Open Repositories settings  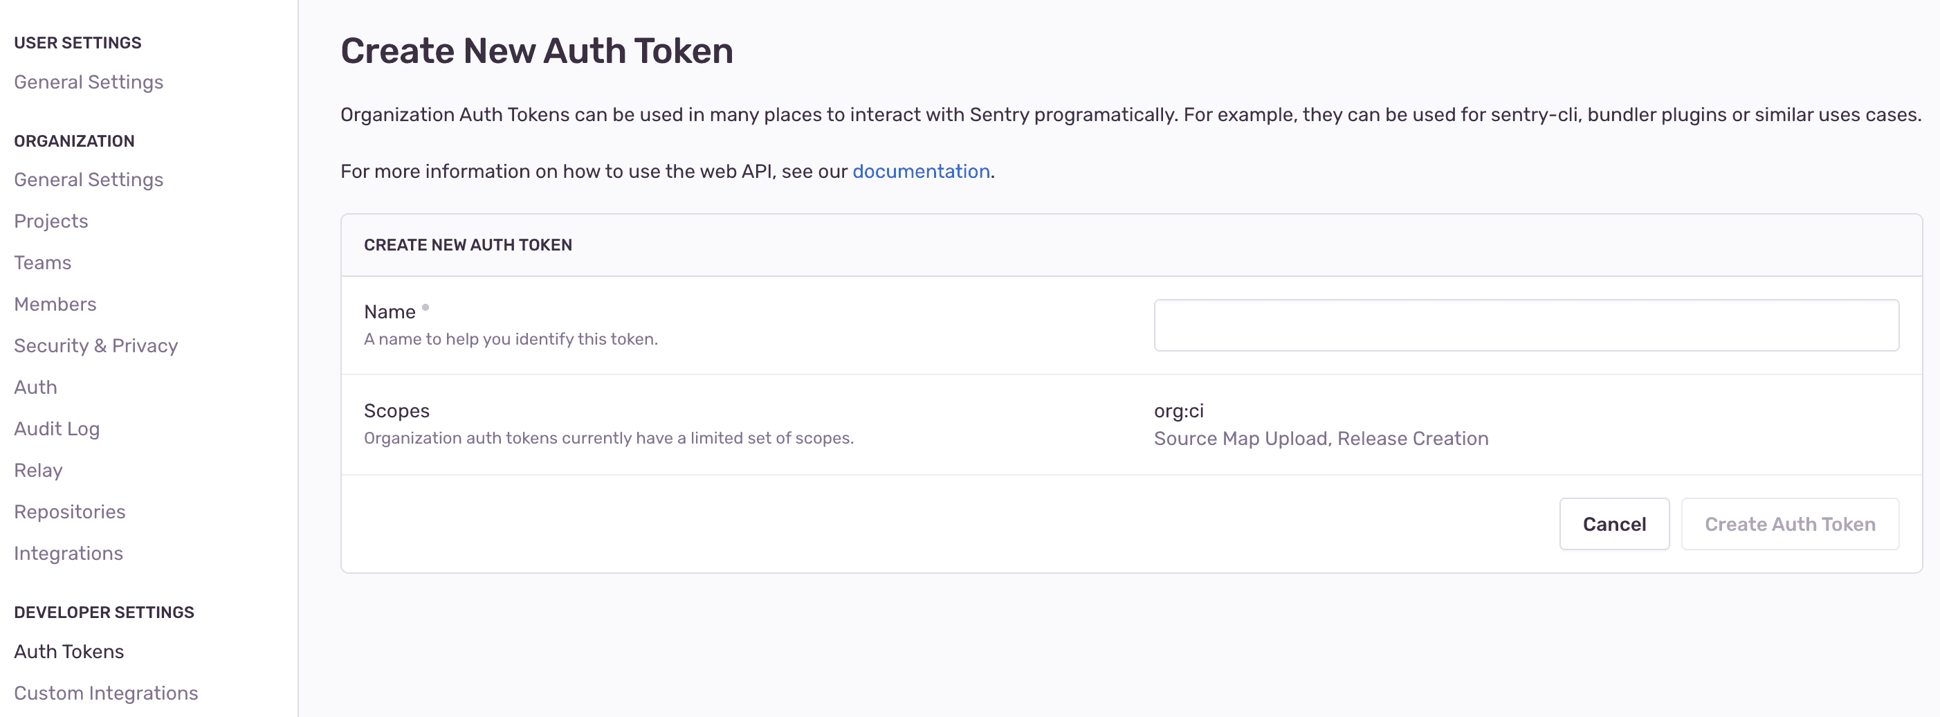(x=69, y=512)
